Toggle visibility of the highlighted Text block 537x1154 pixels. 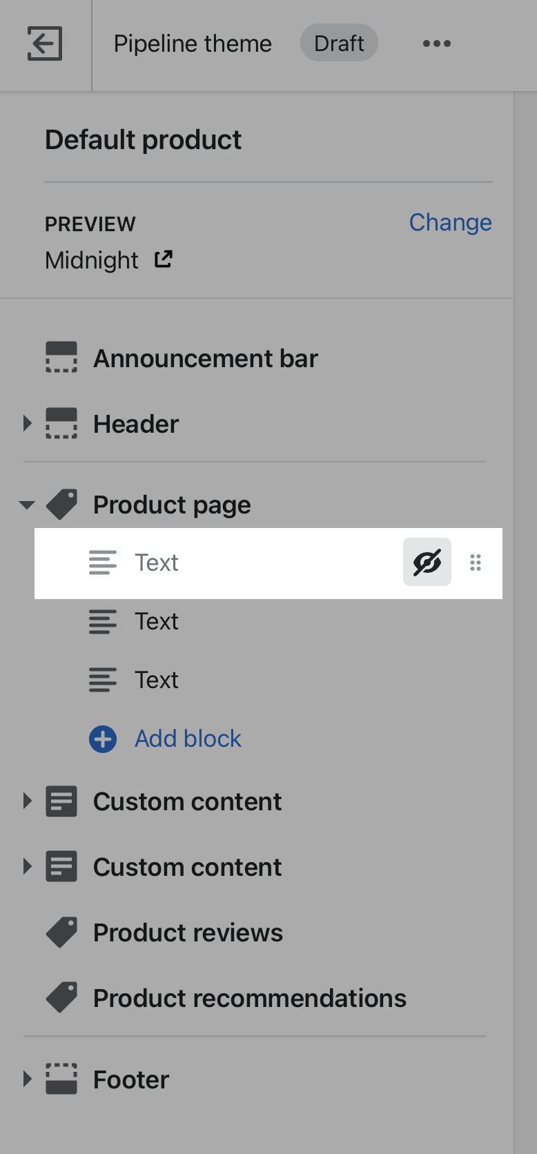point(427,563)
